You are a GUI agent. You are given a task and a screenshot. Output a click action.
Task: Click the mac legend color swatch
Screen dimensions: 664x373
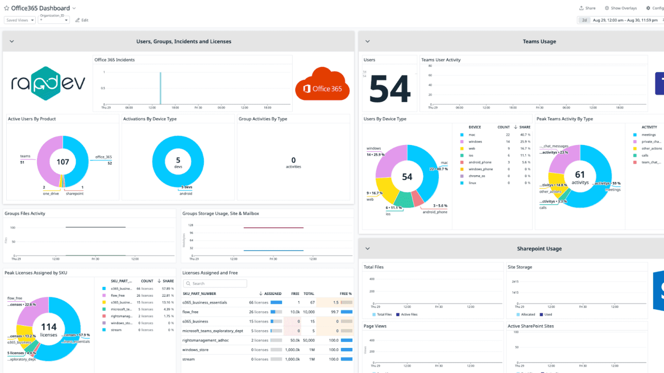(x=462, y=135)
